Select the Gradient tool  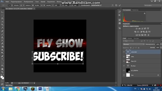2,47
